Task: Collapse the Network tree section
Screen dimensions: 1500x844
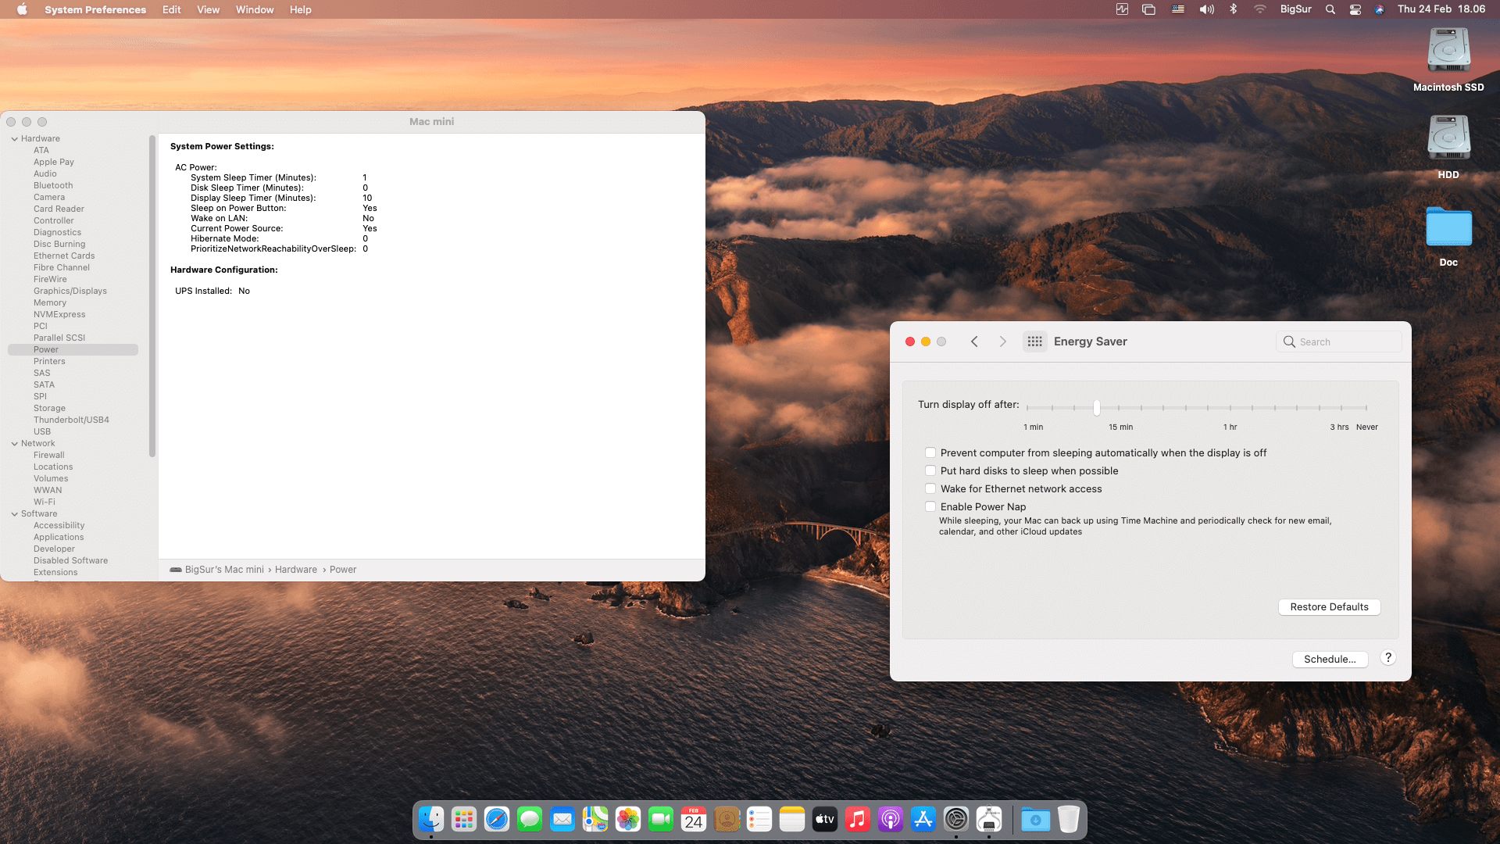Action: pyautogui.click(x=14, y=444)
